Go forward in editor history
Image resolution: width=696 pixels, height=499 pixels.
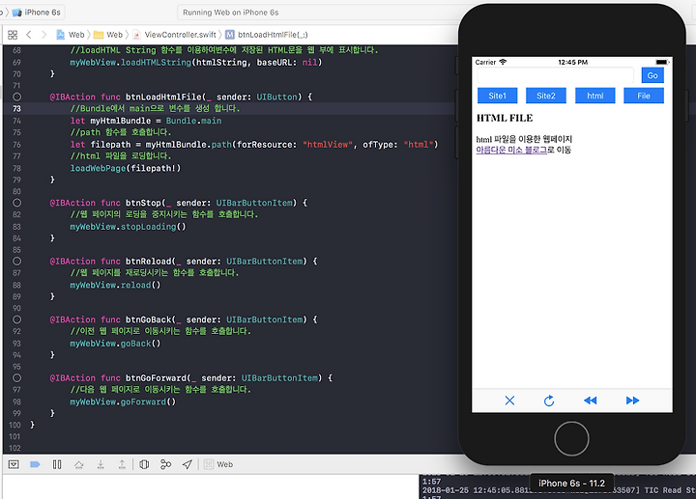click(43, 35)
